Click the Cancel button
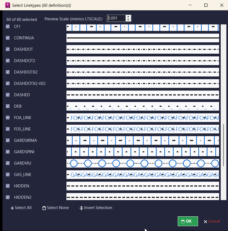The width and height of the screenshot is (228, 231). click(x=212, y=221)
